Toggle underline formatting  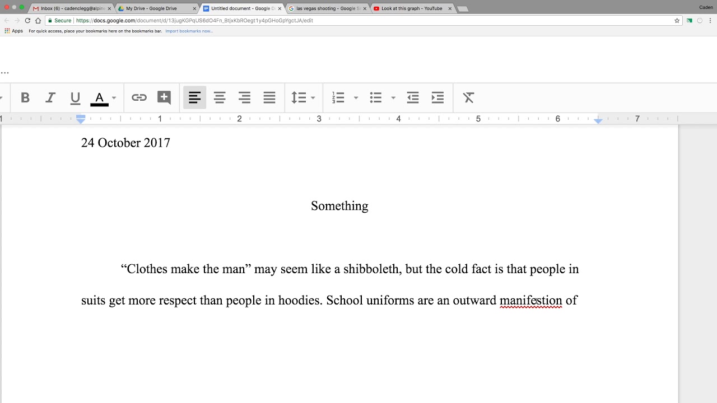75,98
